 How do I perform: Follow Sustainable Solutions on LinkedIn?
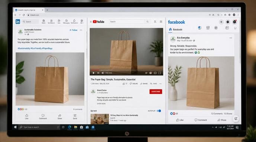click(x=73, y=30)
